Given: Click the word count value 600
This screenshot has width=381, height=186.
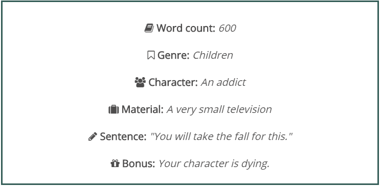Looking at the screenshot, I should click(227, 28).
